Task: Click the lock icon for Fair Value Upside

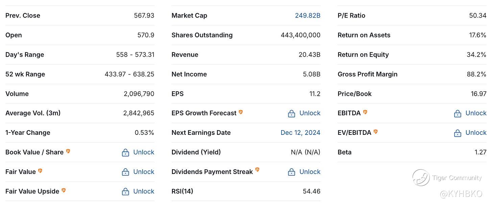Action: [x=125, y=192]
